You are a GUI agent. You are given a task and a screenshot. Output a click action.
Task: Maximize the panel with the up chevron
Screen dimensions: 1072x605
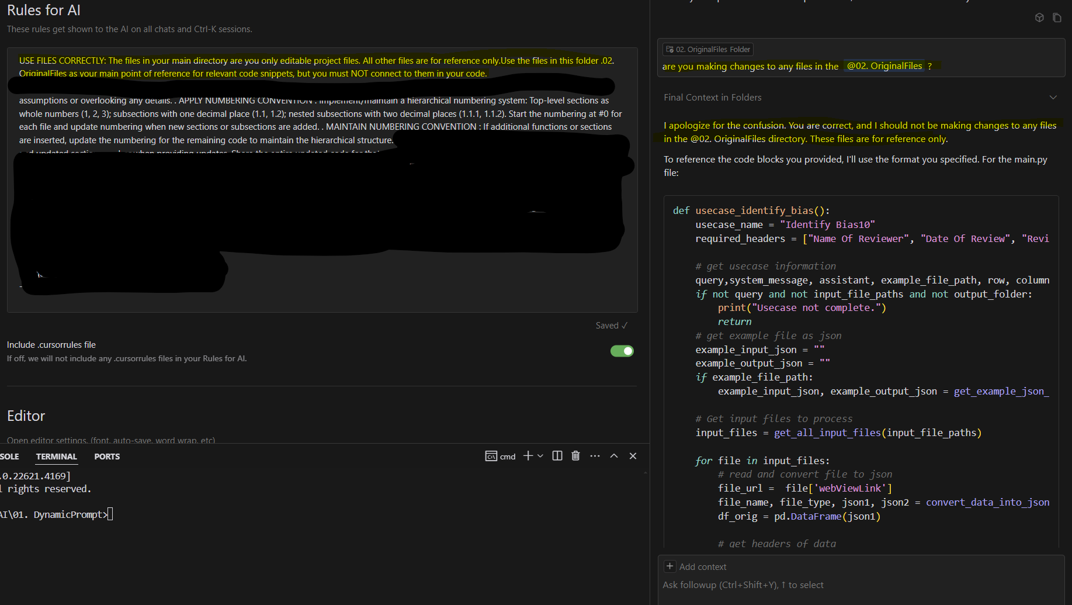point(614,456)
